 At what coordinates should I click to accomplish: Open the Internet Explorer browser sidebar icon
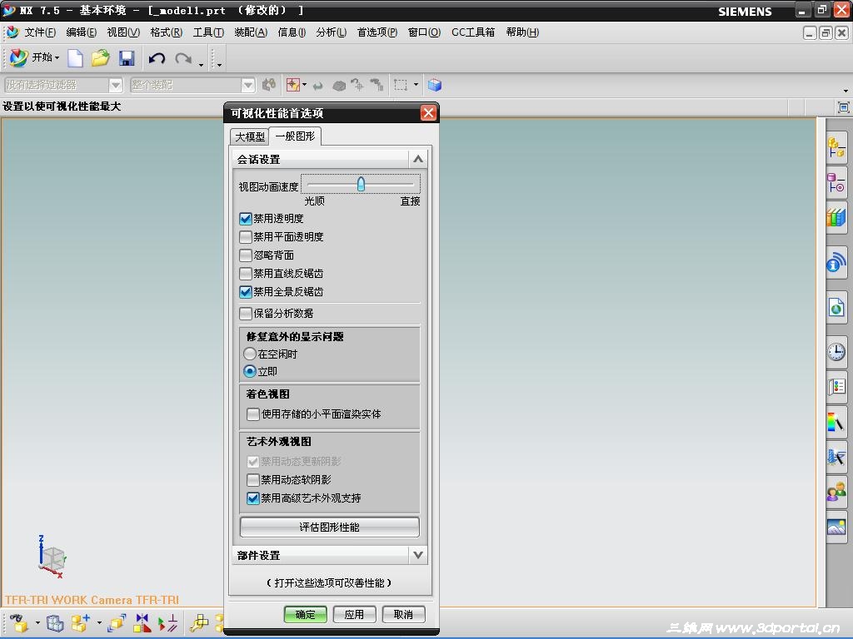836,308
